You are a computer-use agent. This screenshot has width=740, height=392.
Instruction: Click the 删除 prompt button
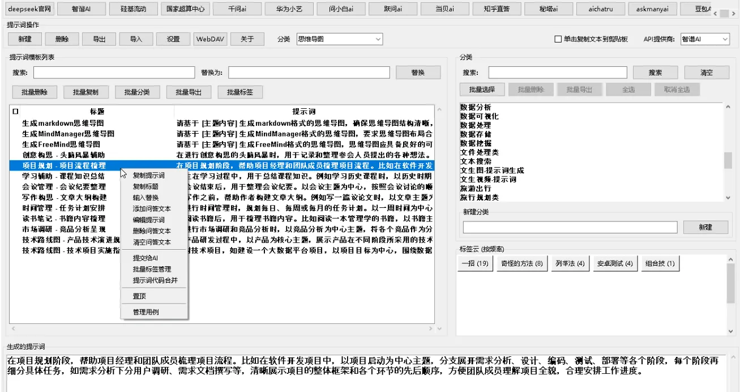[62, 39]
